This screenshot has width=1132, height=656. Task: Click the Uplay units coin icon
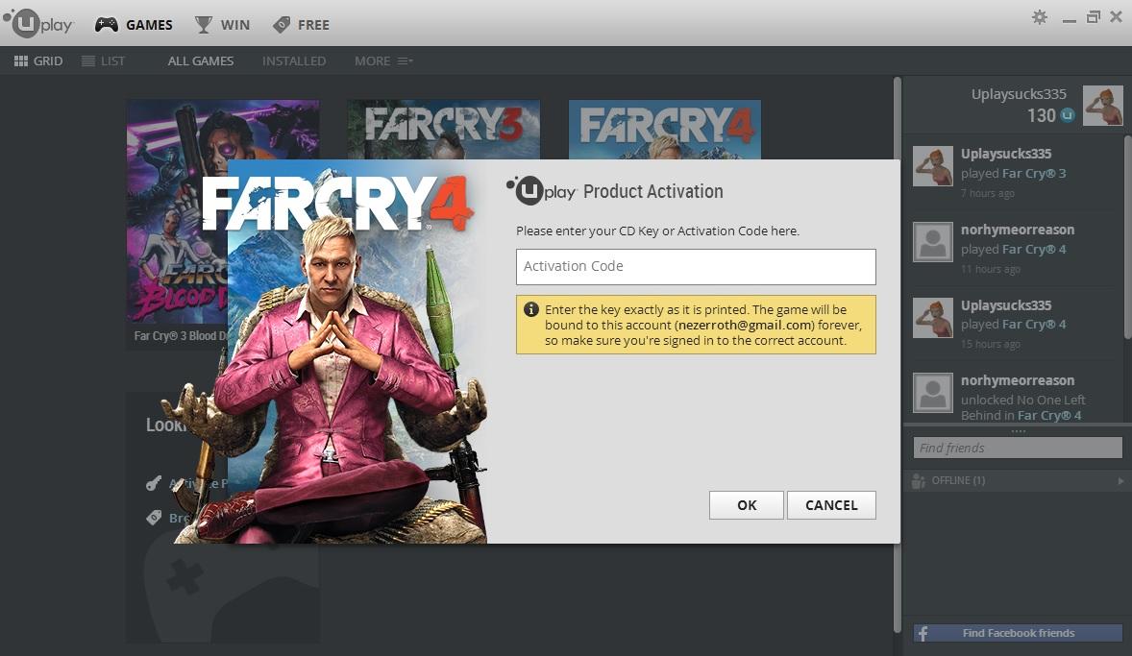[x=1067, y=114]
